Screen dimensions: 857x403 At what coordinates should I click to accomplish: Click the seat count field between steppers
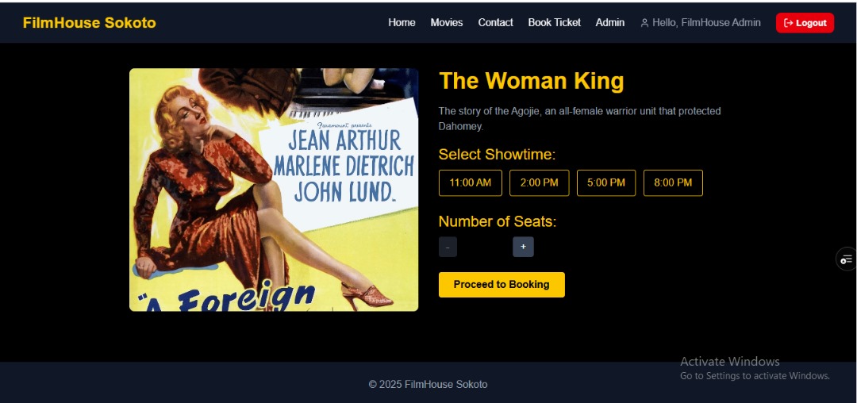[485, 248]
